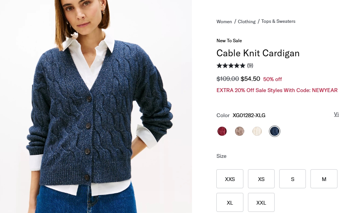The image size is (339, 213).
Task: Select size XXS
Action: click(x=230, y=179)
